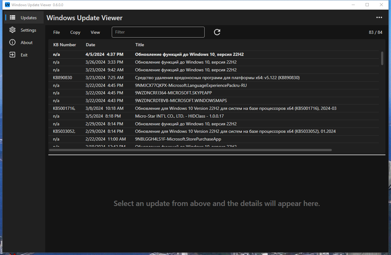
Task: Select the MICROSOFT.SKYPEAPP update title
Action: (173, 93)
